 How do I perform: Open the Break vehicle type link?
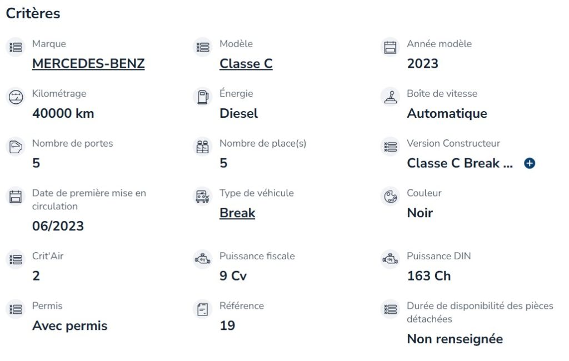pos(237,213)
